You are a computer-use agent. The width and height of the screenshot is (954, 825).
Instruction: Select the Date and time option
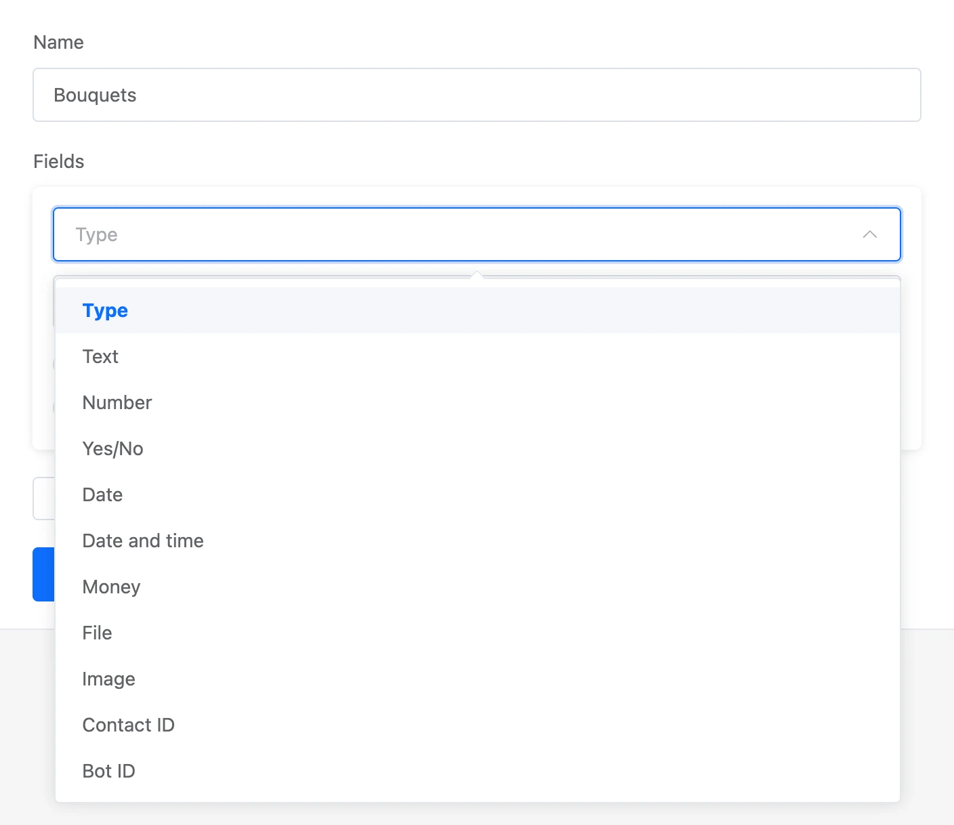click(x=478, y=541)
